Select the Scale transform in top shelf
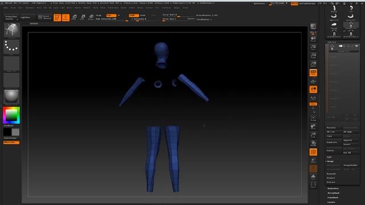Screen dimensions: 365x205 82,18
